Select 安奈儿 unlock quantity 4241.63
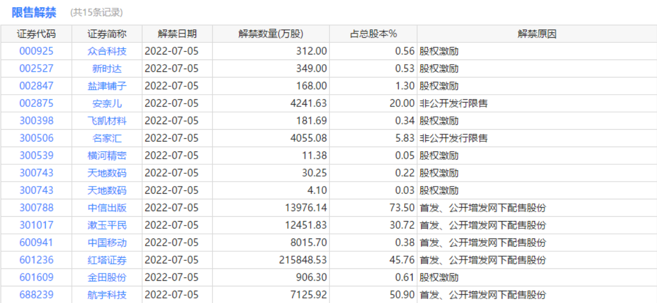This screenshot has width=657, height=303. (x=308, y=104)
